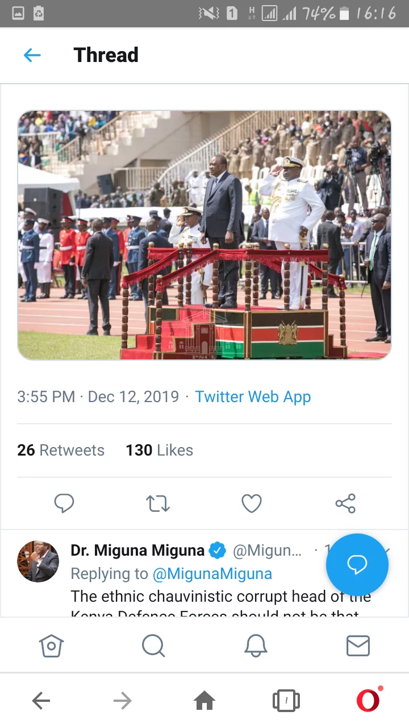Tap the share icon

(345, 503)
